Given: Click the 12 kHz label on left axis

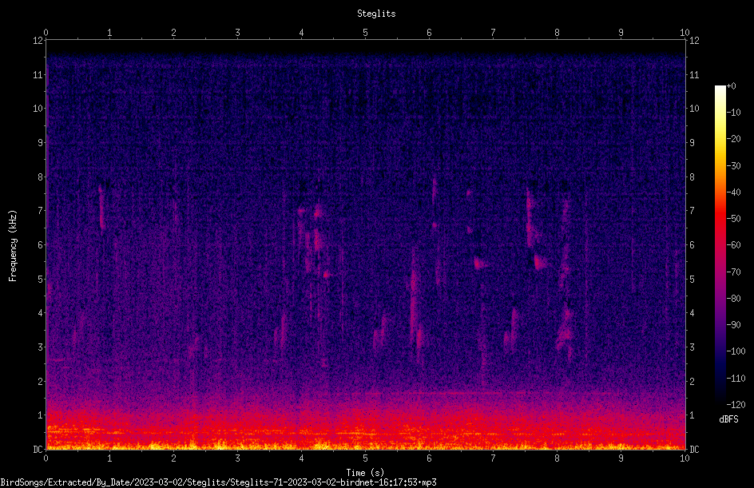Looking at the screenshot, I should pos(38,41).
